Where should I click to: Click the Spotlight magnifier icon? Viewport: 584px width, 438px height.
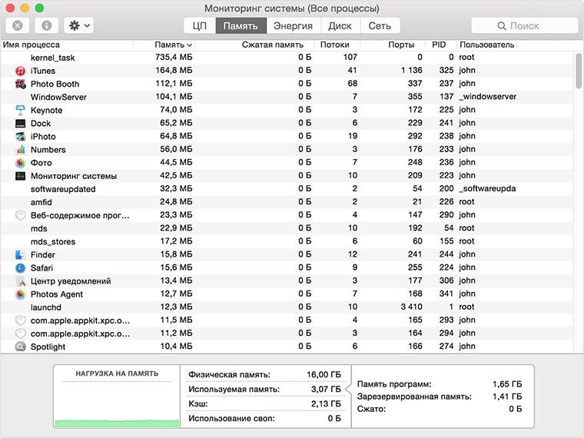click(21, 347)
